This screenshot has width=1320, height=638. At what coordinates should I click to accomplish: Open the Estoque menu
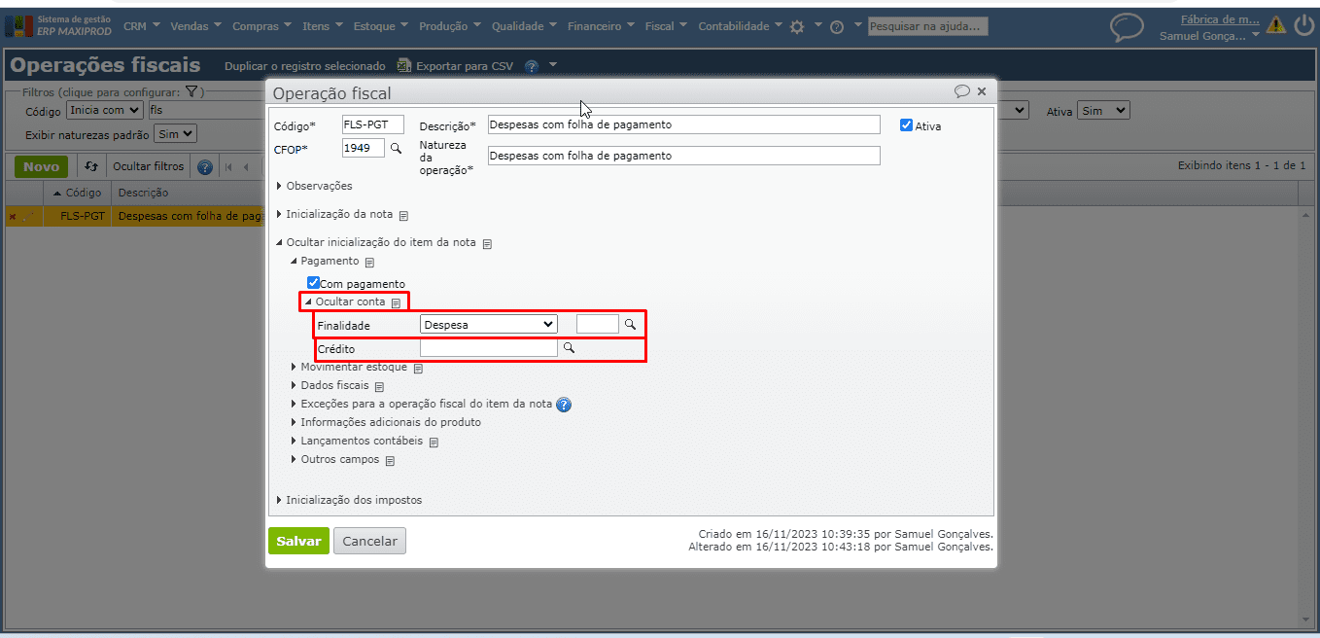click(x=380, y=26)
